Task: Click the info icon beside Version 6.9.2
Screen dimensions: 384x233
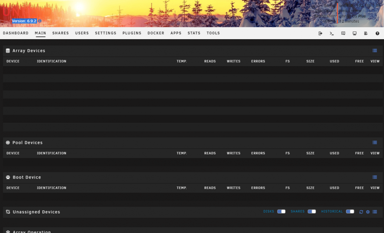Action: 40,21
